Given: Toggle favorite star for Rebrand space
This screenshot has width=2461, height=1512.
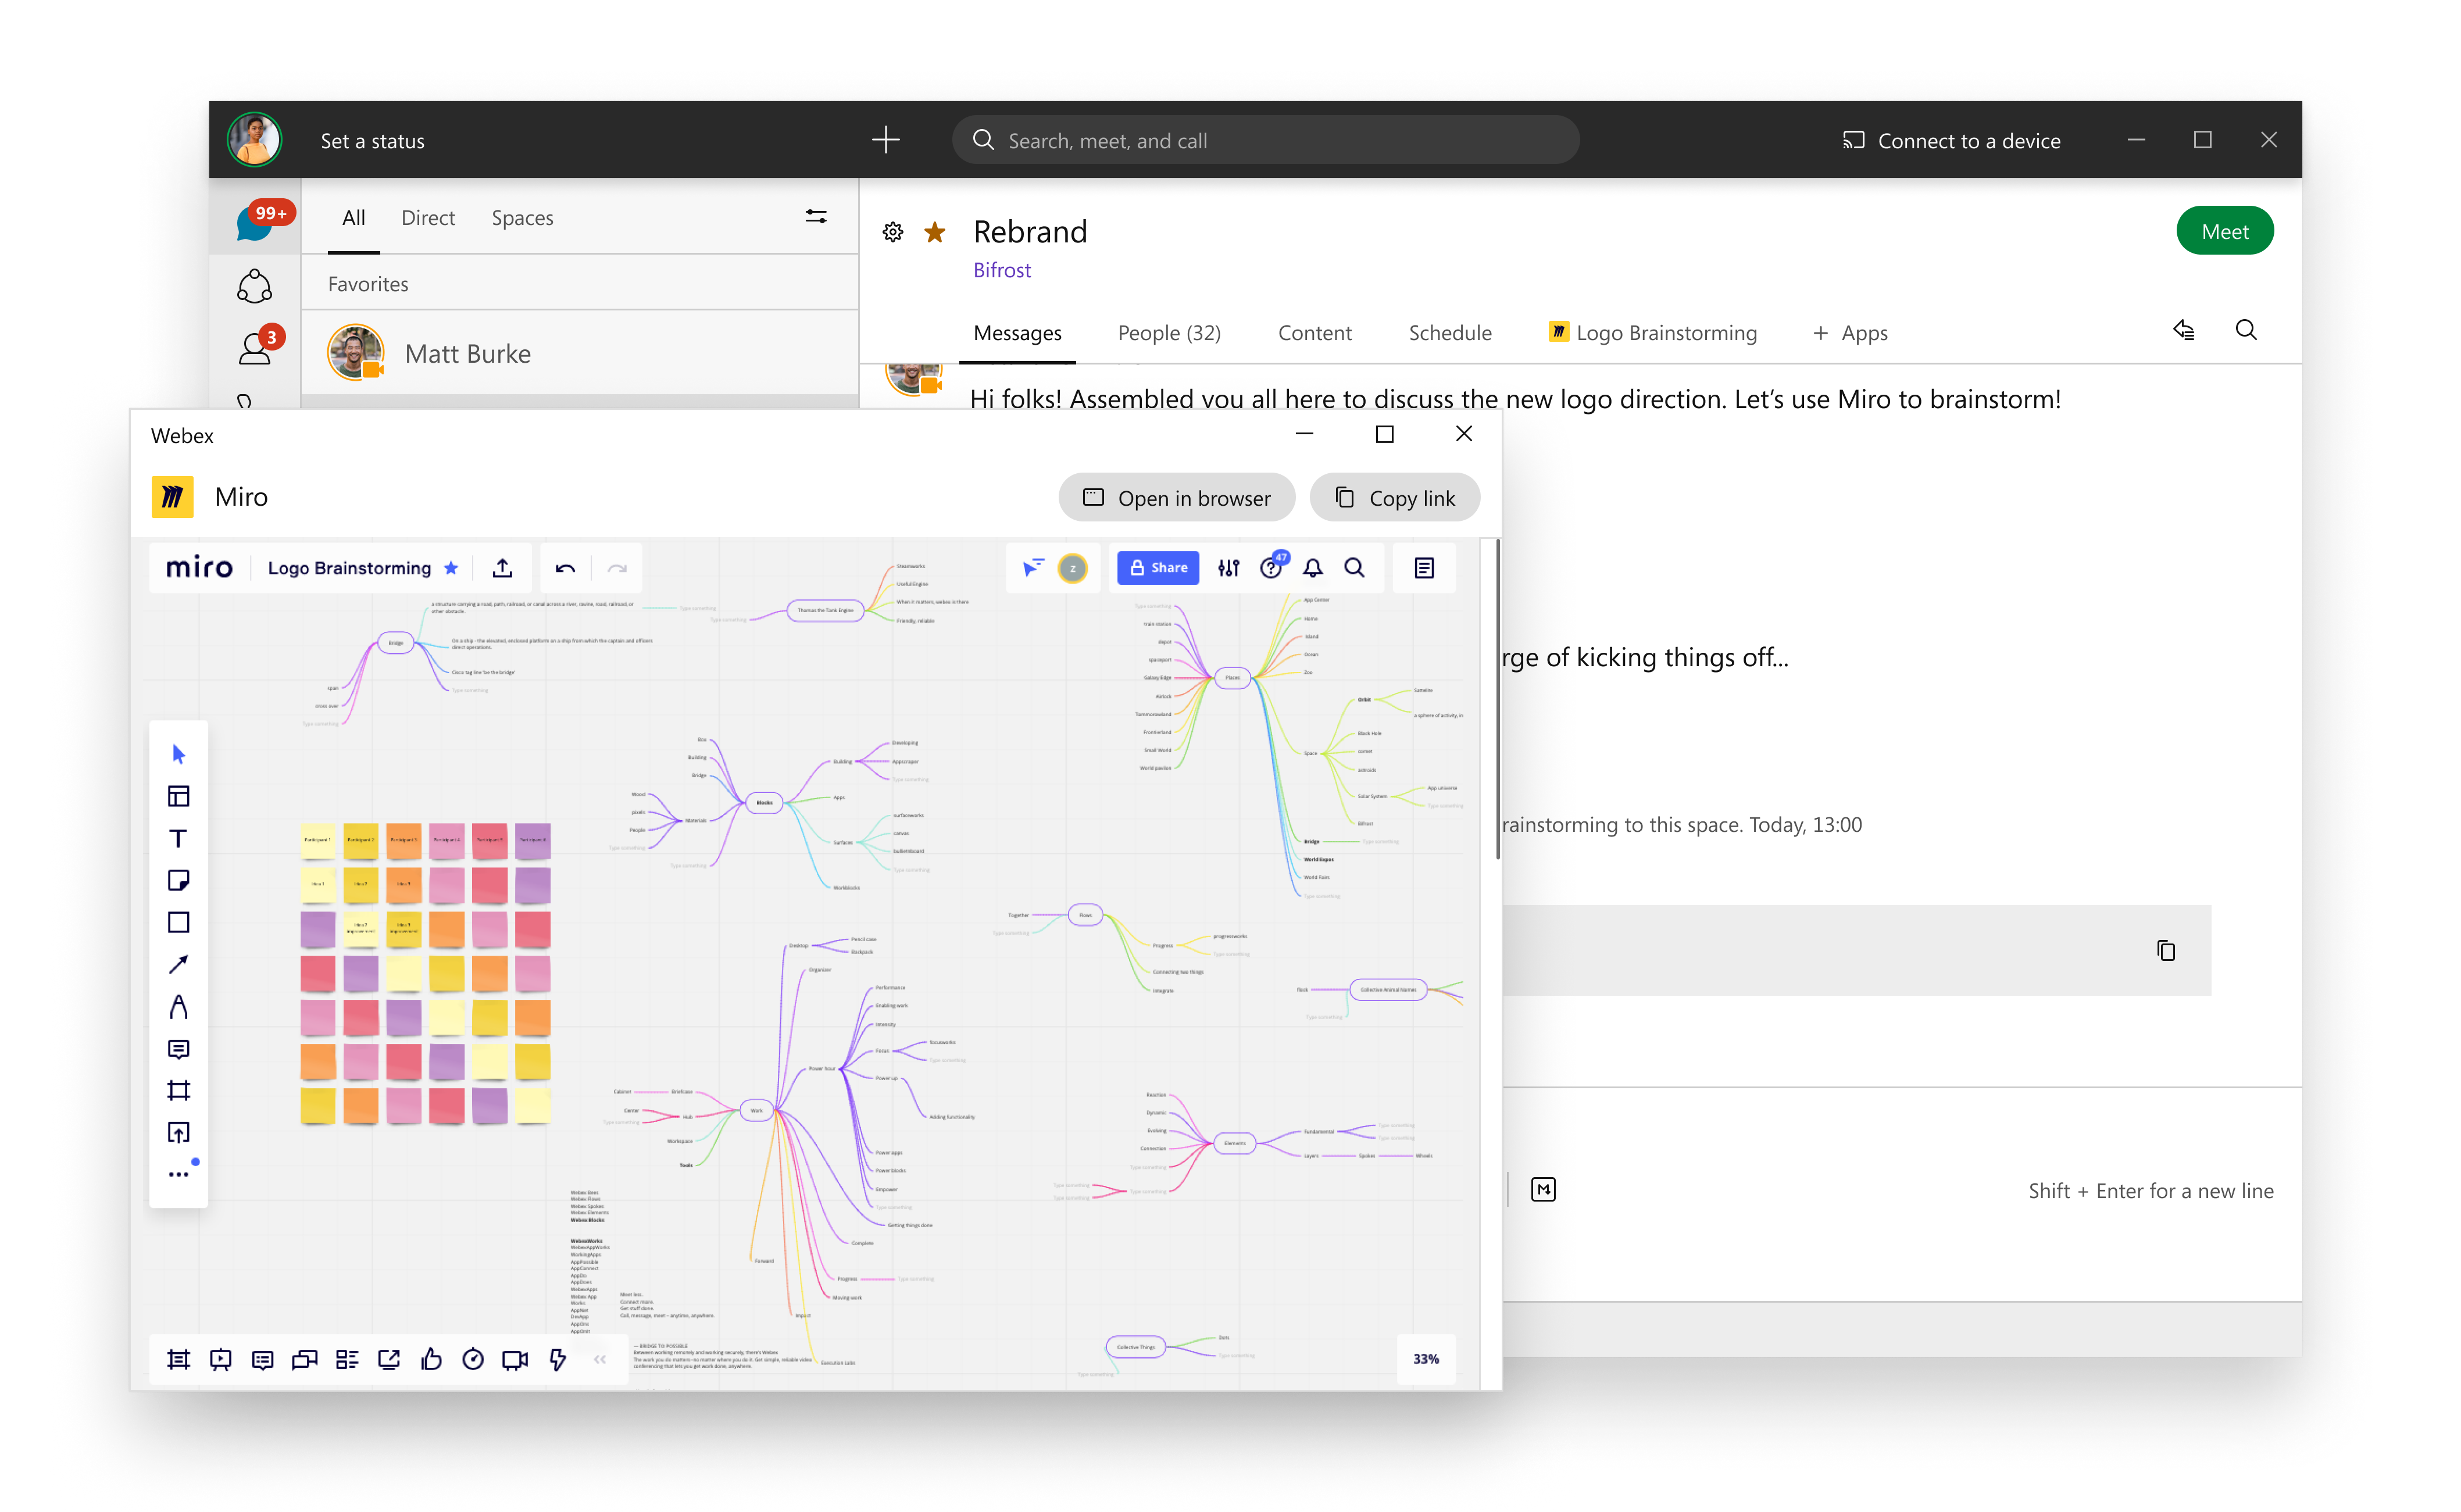Looking at the screenshot, I should [935, 232].
